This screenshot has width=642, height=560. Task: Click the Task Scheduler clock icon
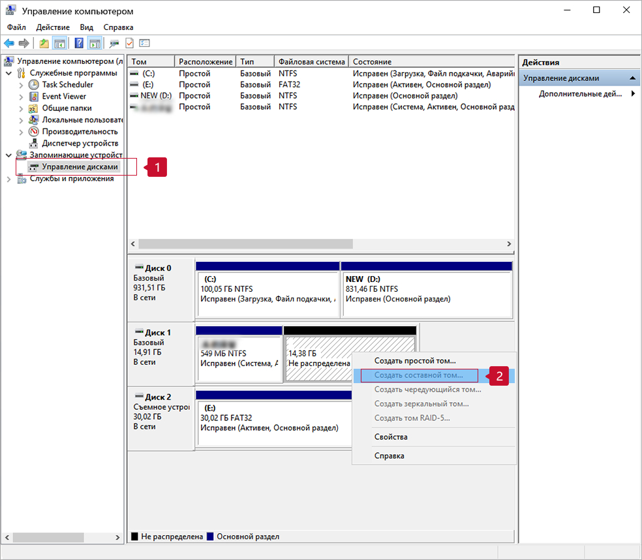(35, 85)
